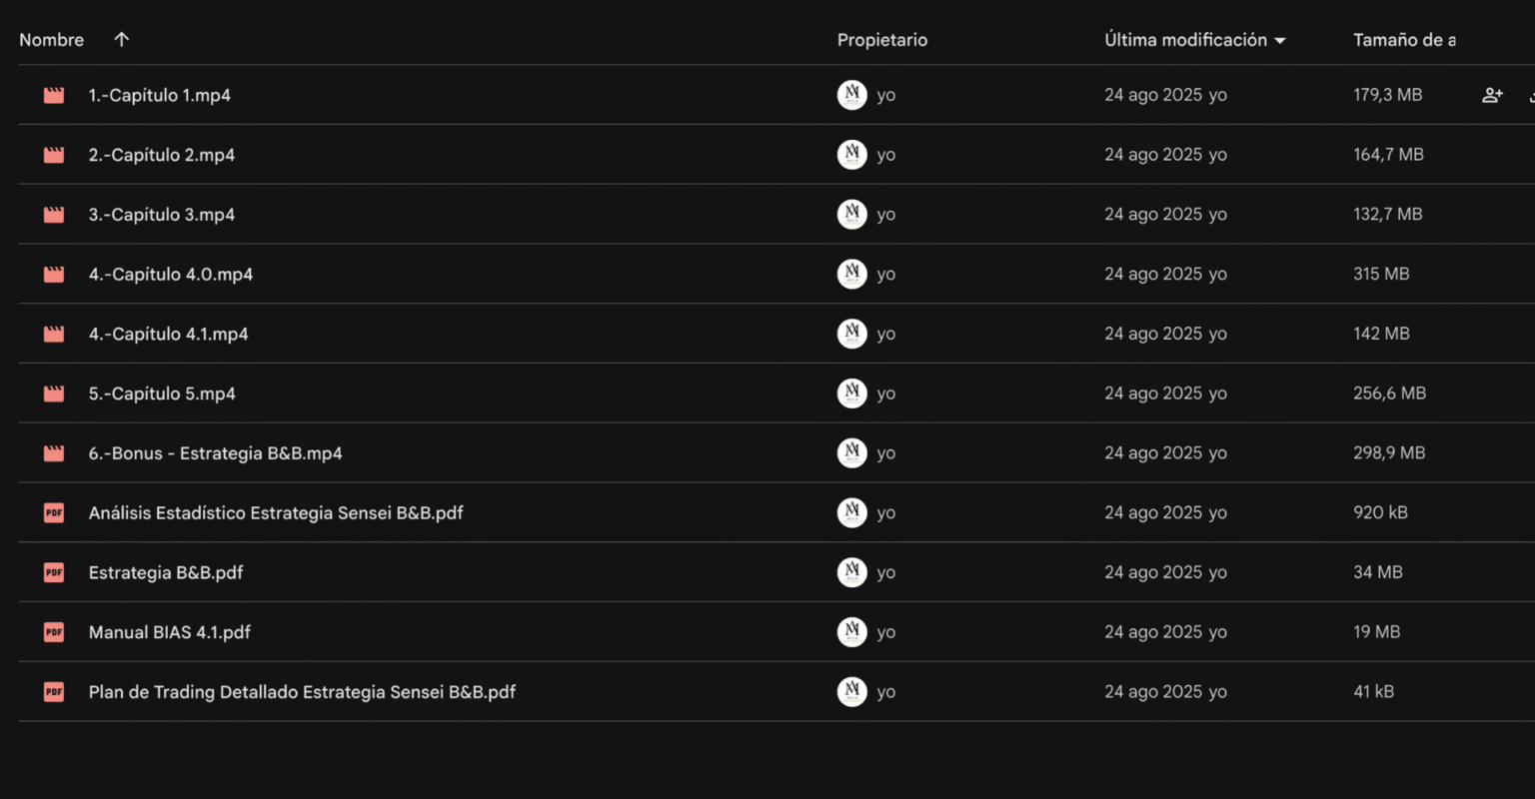This screenshot has height=799, width=1535.
Task: Click the PDF icon for Estrategia B&B.pdf
Action: [x=54, y=572]
